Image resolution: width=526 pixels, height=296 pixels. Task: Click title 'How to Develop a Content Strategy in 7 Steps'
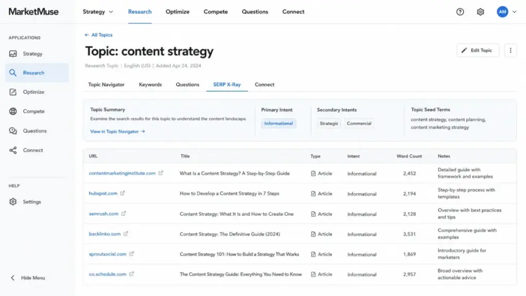point(230,194)
